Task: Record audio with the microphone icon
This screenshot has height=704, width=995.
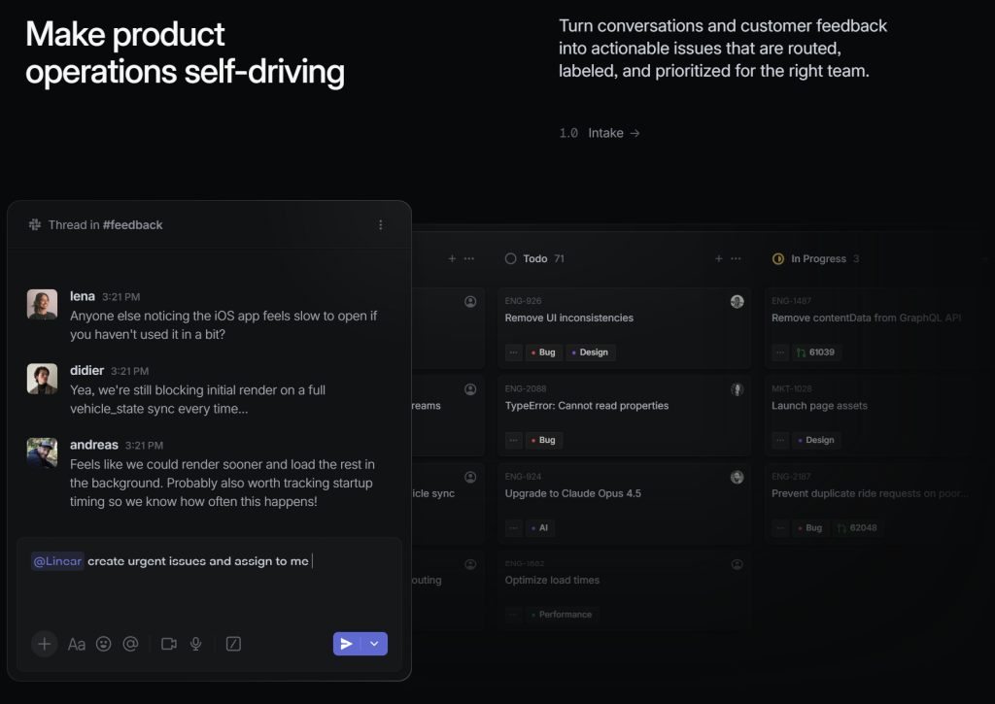Action: [196, 645]
